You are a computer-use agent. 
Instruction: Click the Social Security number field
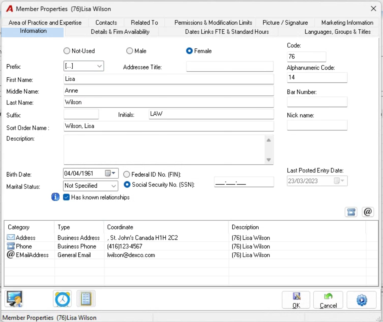pyautogui.click(x=244, y=182)
